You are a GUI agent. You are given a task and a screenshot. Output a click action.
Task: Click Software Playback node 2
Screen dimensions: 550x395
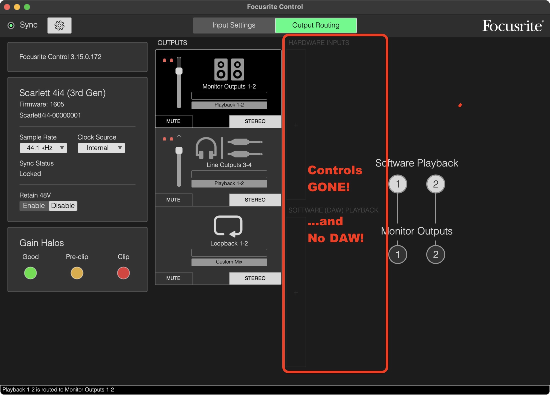click(x=435, y=184)
